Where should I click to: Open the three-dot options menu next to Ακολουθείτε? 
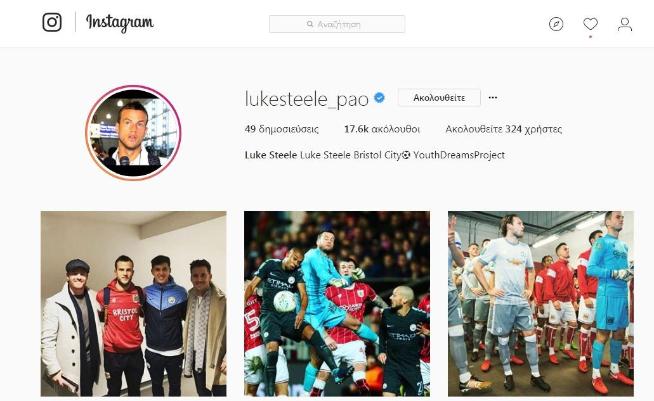(493, 98)
